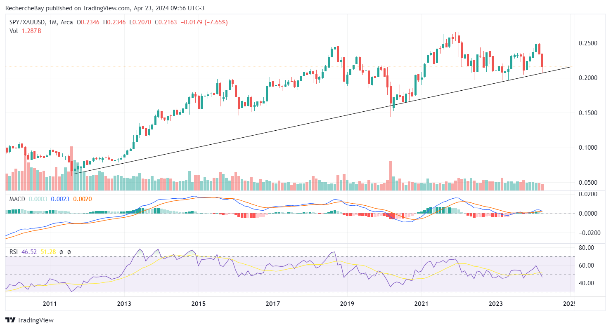Click the first ø symbol in the RSI legend

pyautogui.click(x=61, y=251)
